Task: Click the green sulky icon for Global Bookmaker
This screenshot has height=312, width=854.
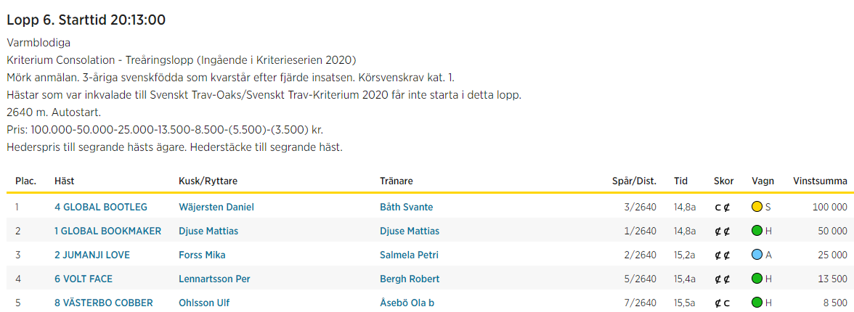Action: (757, 231)
